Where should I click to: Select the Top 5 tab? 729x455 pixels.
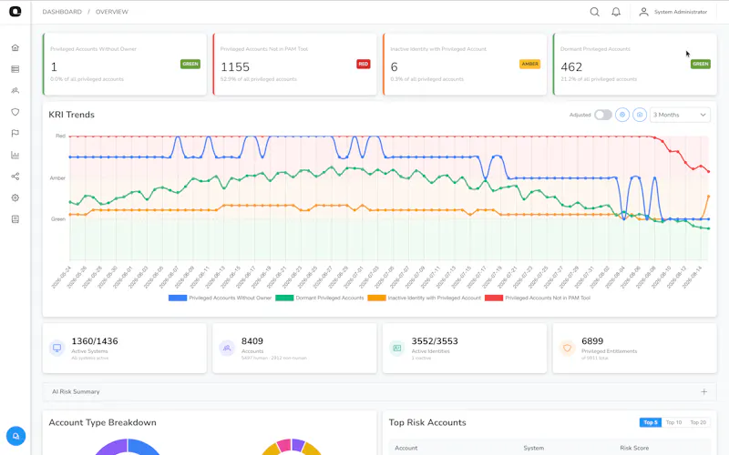(x=651, y=422)
